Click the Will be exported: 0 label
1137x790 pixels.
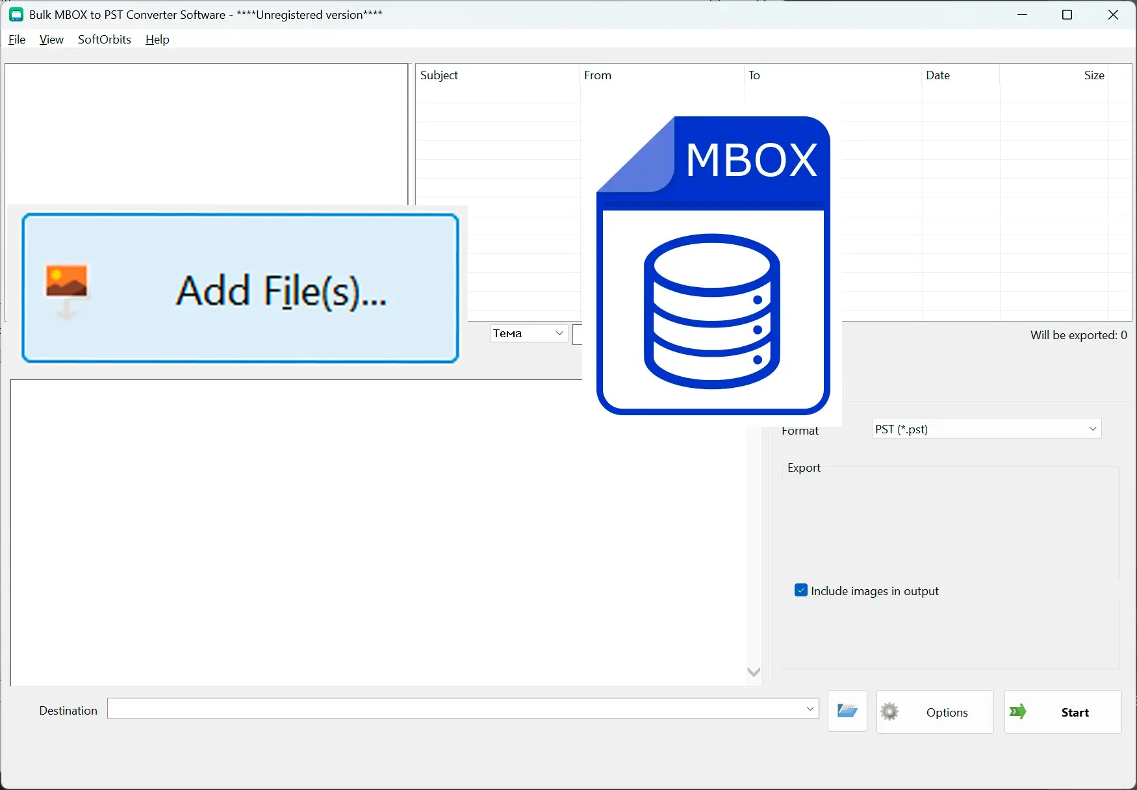(x=1079, y=335)
